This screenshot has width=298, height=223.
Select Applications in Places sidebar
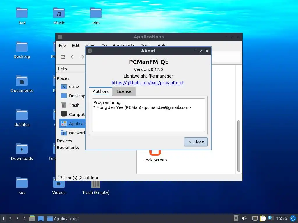coord(72,124)
